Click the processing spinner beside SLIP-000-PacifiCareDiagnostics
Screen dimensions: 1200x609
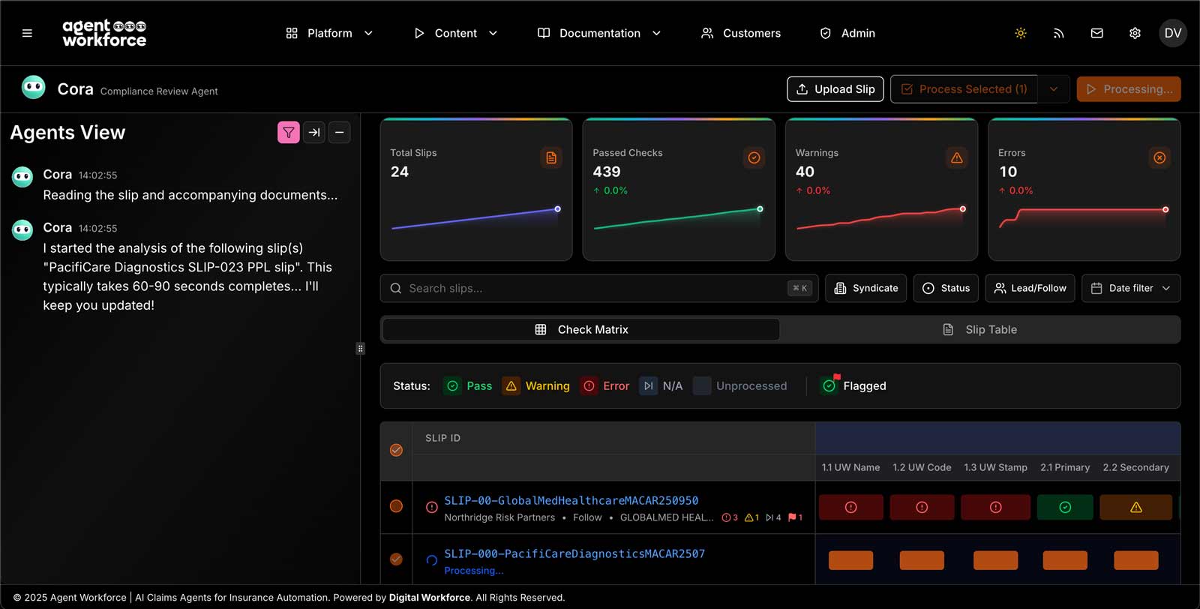click(432, 560)
